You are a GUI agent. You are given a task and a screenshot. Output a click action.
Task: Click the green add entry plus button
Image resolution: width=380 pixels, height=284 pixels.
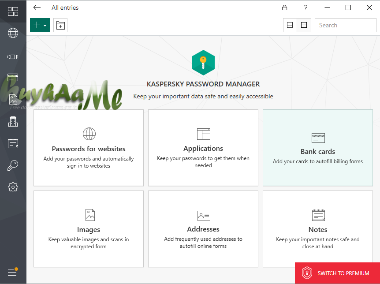[37, 25]
